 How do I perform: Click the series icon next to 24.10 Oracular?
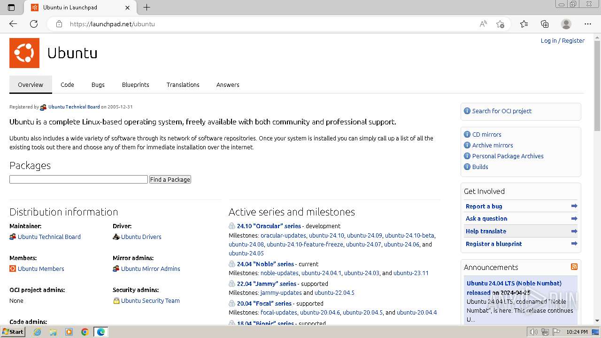pos(232,226)
